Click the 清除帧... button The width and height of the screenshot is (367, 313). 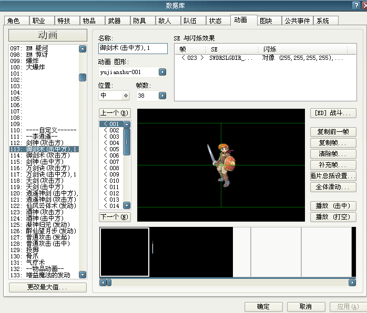tap(333, 154)
